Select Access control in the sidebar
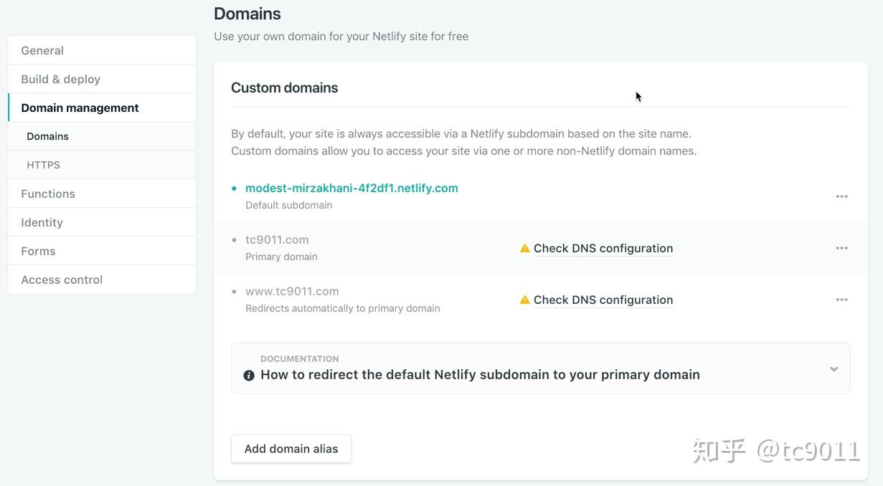Image resolution: width=883 pixels, height=486 pixels. [61, 279]
